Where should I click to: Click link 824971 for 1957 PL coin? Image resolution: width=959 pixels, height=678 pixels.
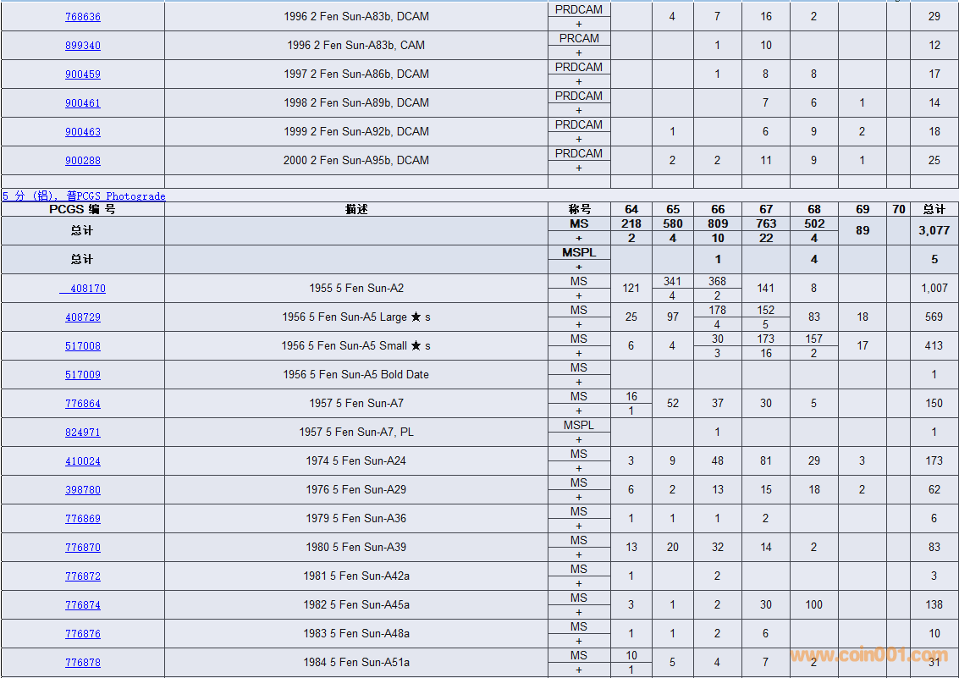[82, 433]
